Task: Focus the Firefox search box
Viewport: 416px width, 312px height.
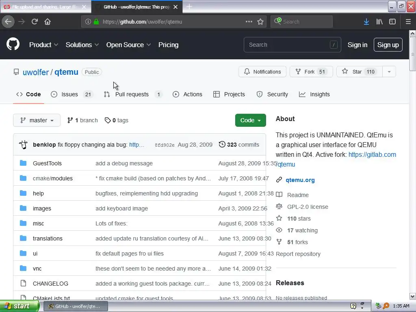Action: pos(301,22)
